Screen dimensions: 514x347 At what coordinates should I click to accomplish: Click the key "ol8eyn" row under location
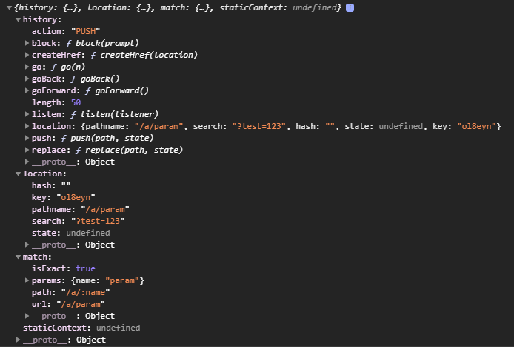63,197
